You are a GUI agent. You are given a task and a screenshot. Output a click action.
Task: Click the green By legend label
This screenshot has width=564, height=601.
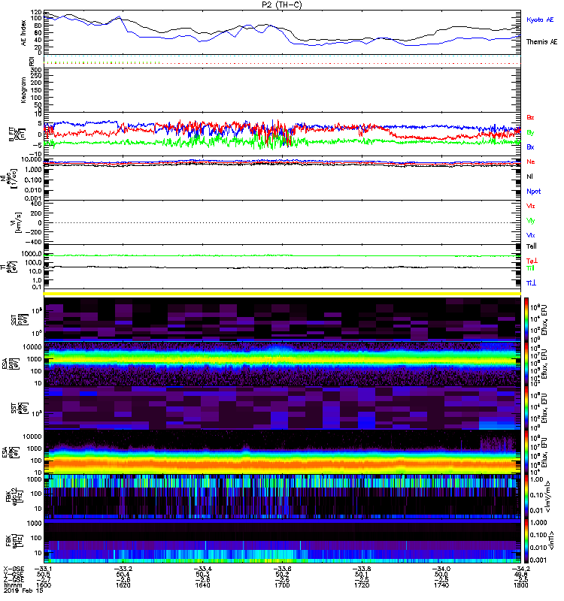[530, 133]
